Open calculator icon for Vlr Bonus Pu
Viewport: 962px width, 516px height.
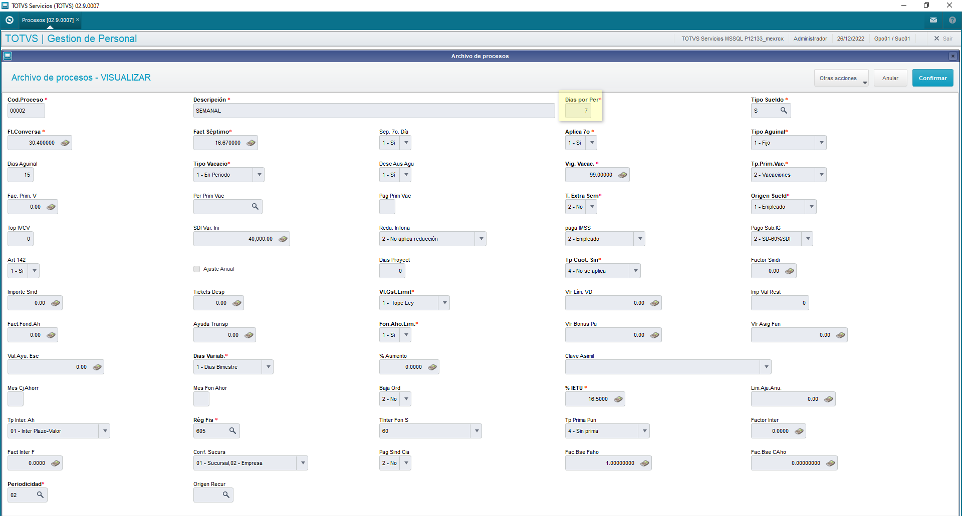pos(655,335)
